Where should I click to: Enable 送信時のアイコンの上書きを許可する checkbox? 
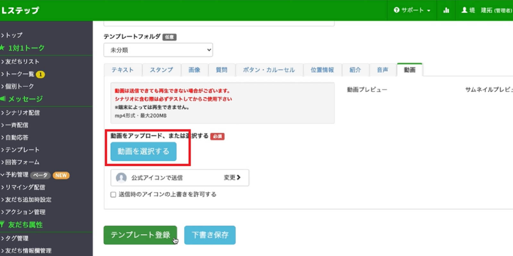113,195
